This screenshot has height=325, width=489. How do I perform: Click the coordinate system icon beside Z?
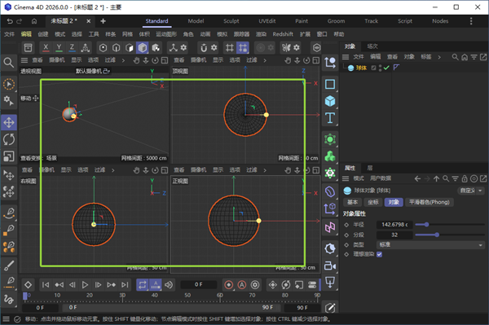click(x=85, y=48)
